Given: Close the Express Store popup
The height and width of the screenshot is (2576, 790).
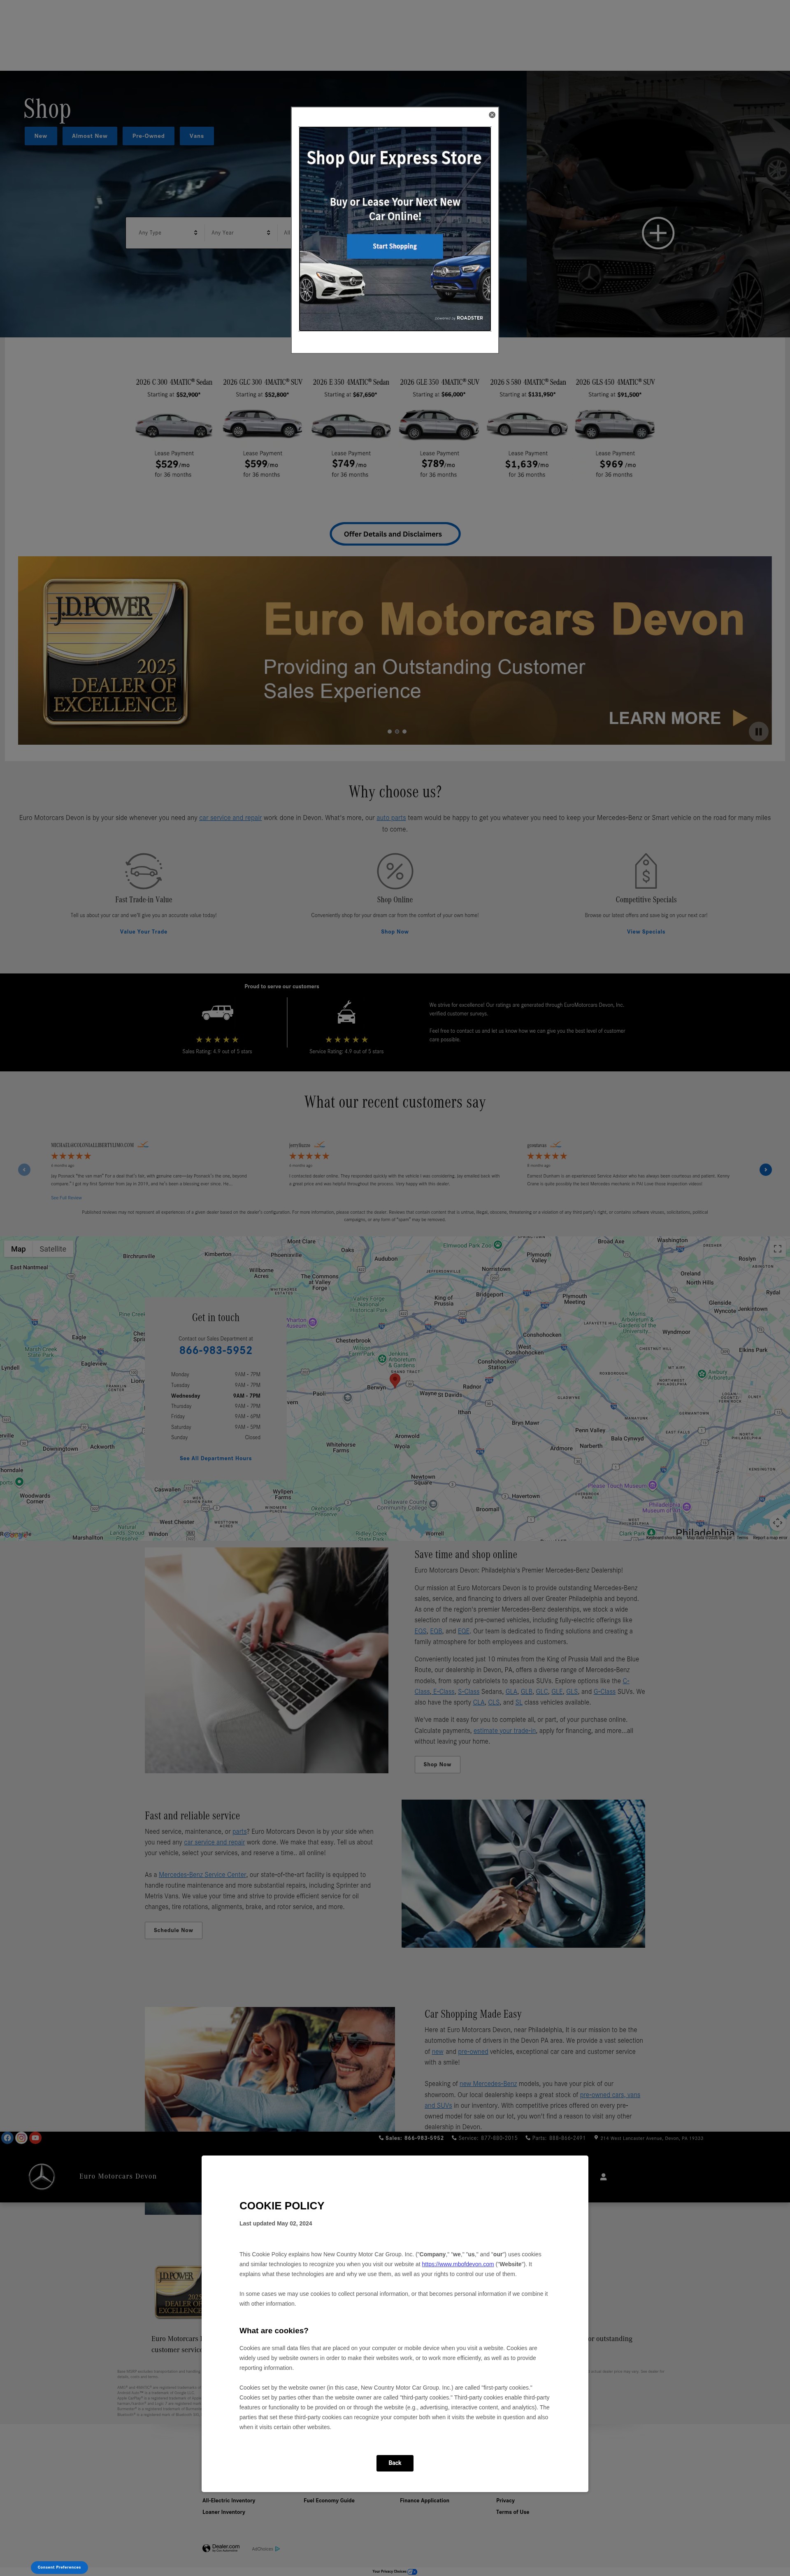Looking at the screenshot, I should click(492, 115).
